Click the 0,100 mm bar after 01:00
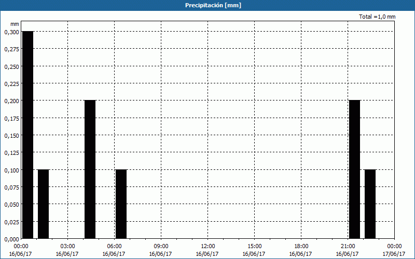The height and width of the screenshot is (259, 415). tap(44, 204)
